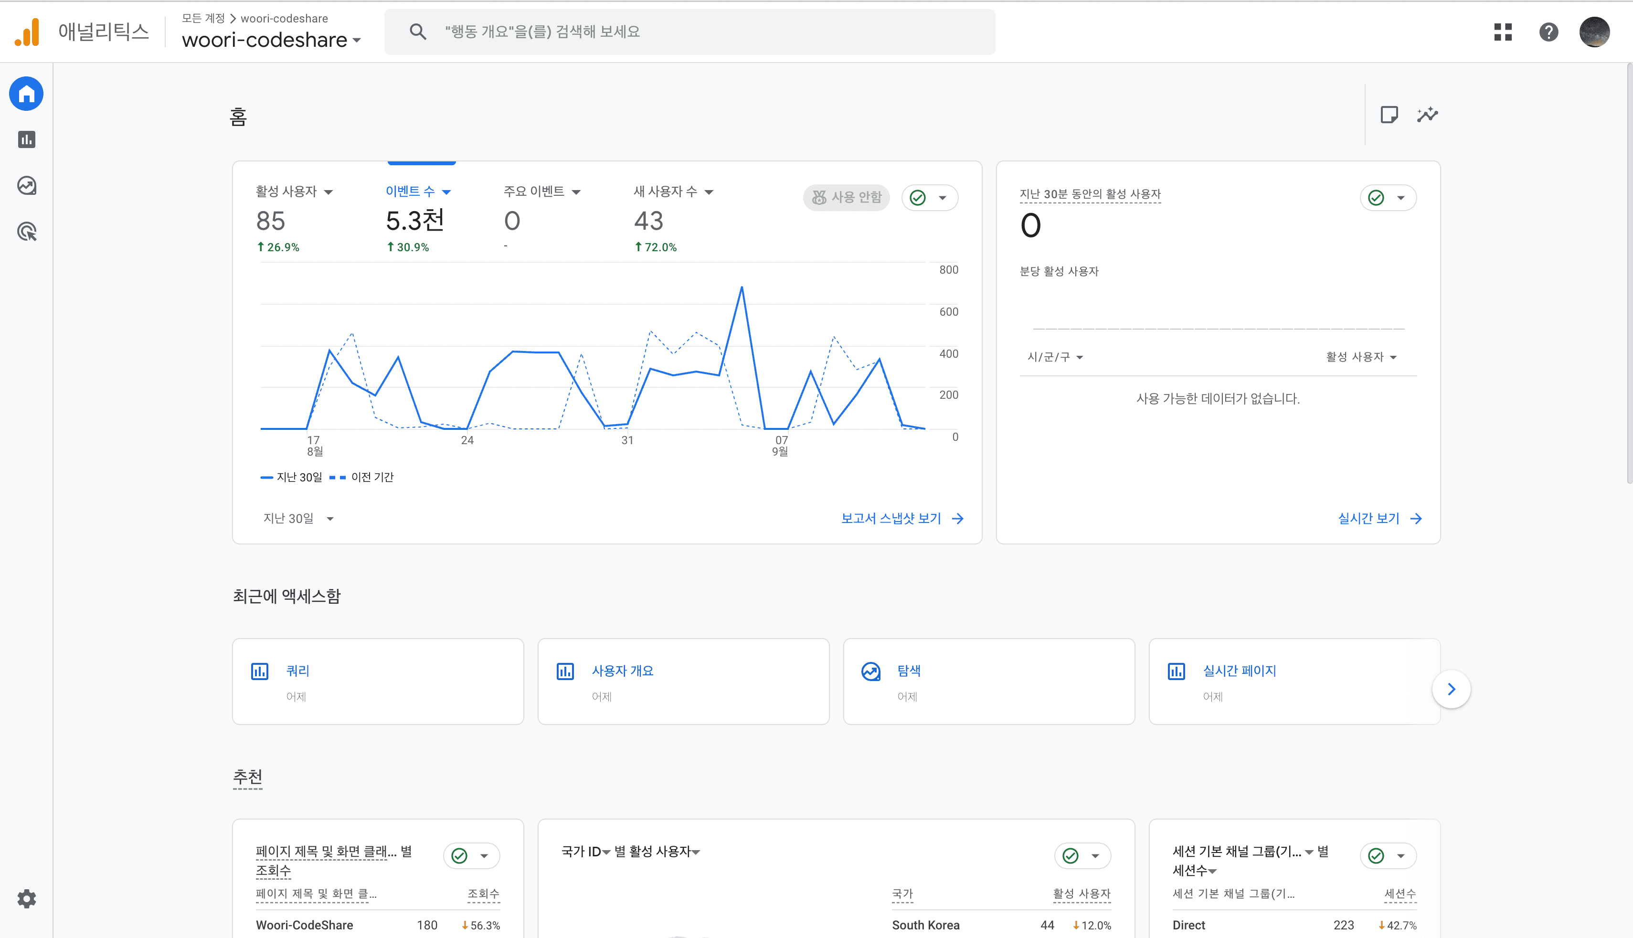Open Admin settings gear icon
This screenshot has height=938, width=1633.
tap(26, 899)
